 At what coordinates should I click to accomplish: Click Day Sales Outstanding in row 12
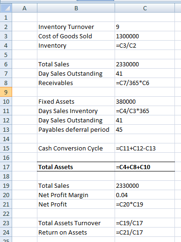coord(76,120)
